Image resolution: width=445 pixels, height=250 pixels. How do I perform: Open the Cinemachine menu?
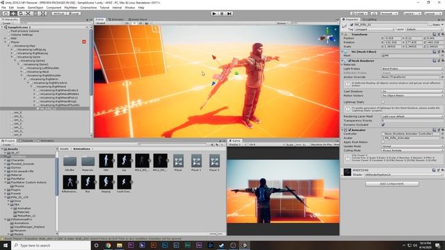coord(88,8)
